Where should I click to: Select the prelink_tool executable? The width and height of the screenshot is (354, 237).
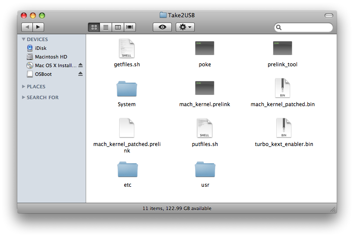282,49
